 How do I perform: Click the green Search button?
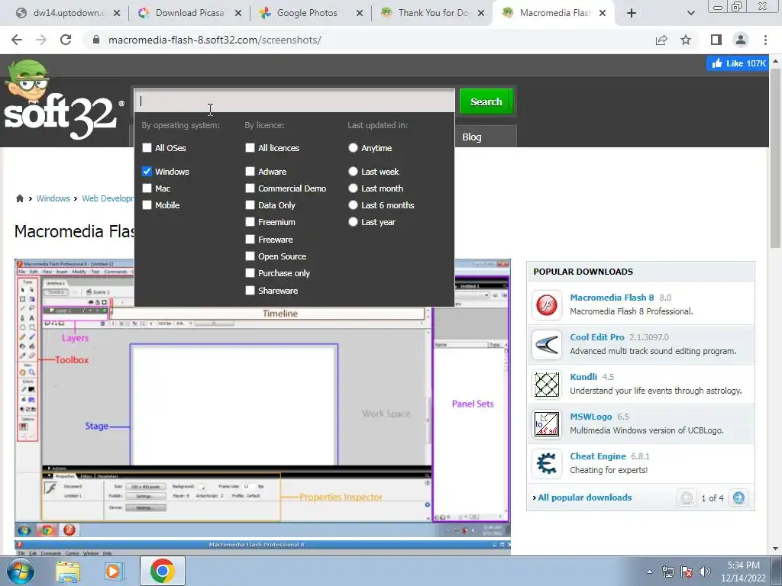pyautogui.click(x=486, y=101)
